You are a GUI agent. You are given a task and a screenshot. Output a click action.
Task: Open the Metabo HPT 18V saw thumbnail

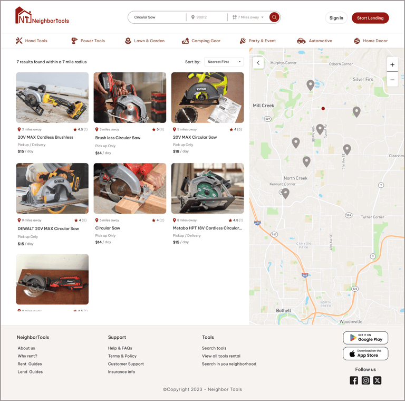[x=207, y=188]
